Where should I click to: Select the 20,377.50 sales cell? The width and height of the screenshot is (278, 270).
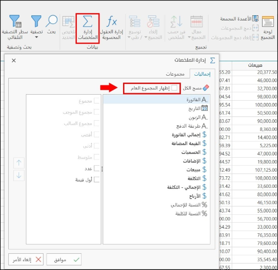(x=255, y=72)
